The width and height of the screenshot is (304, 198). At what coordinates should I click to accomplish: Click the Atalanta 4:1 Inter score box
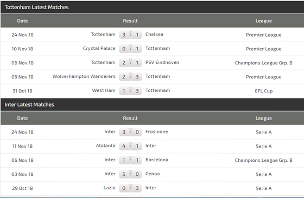point(130,146)
